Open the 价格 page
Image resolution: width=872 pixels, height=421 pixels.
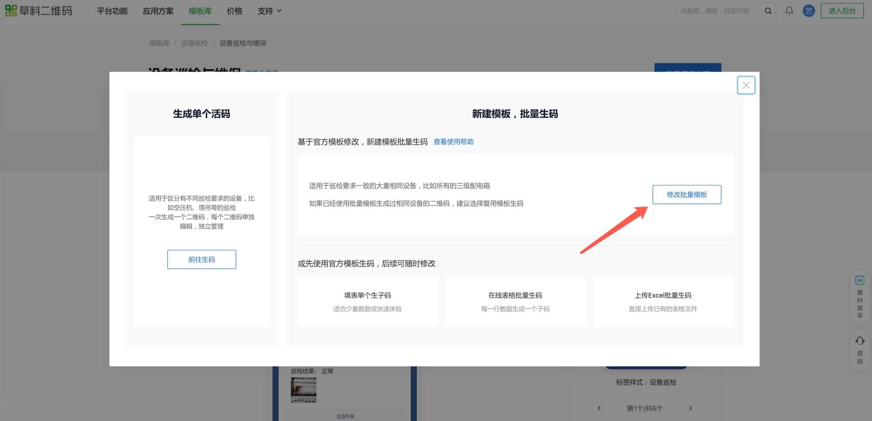point(235,11)
